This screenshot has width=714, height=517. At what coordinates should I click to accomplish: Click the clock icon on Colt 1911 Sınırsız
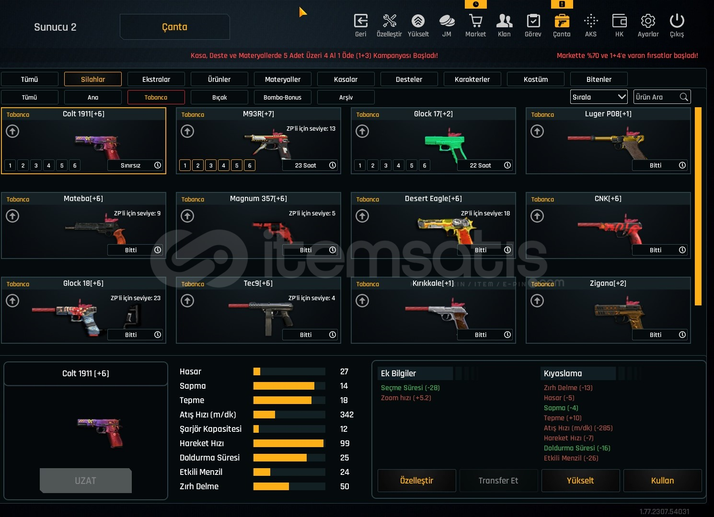point(157,165)
